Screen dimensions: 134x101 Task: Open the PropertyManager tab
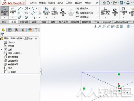point(10,30)
